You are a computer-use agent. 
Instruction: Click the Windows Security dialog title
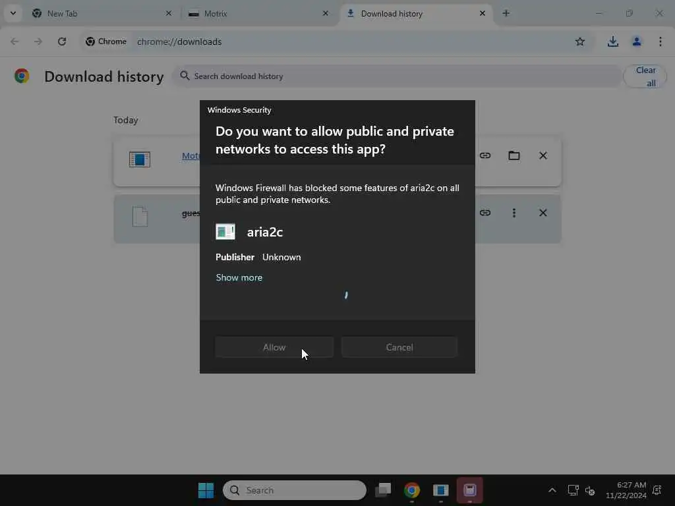coord(239,110)
